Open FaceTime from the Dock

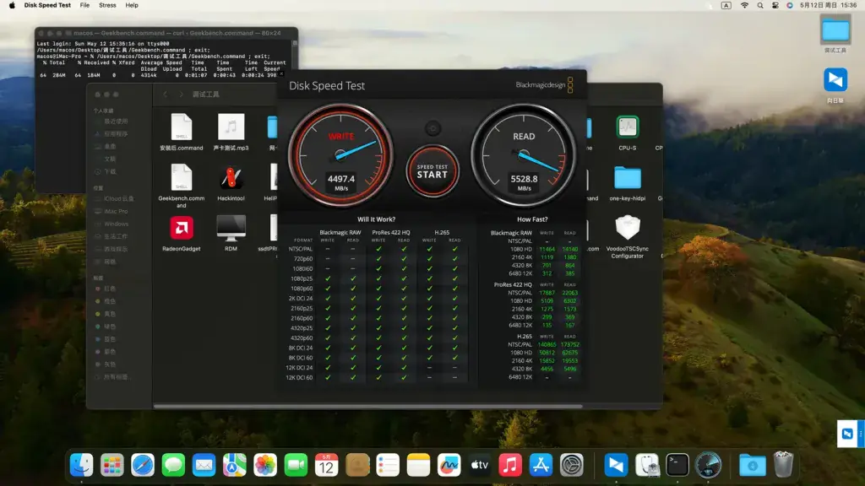point(296,466)
